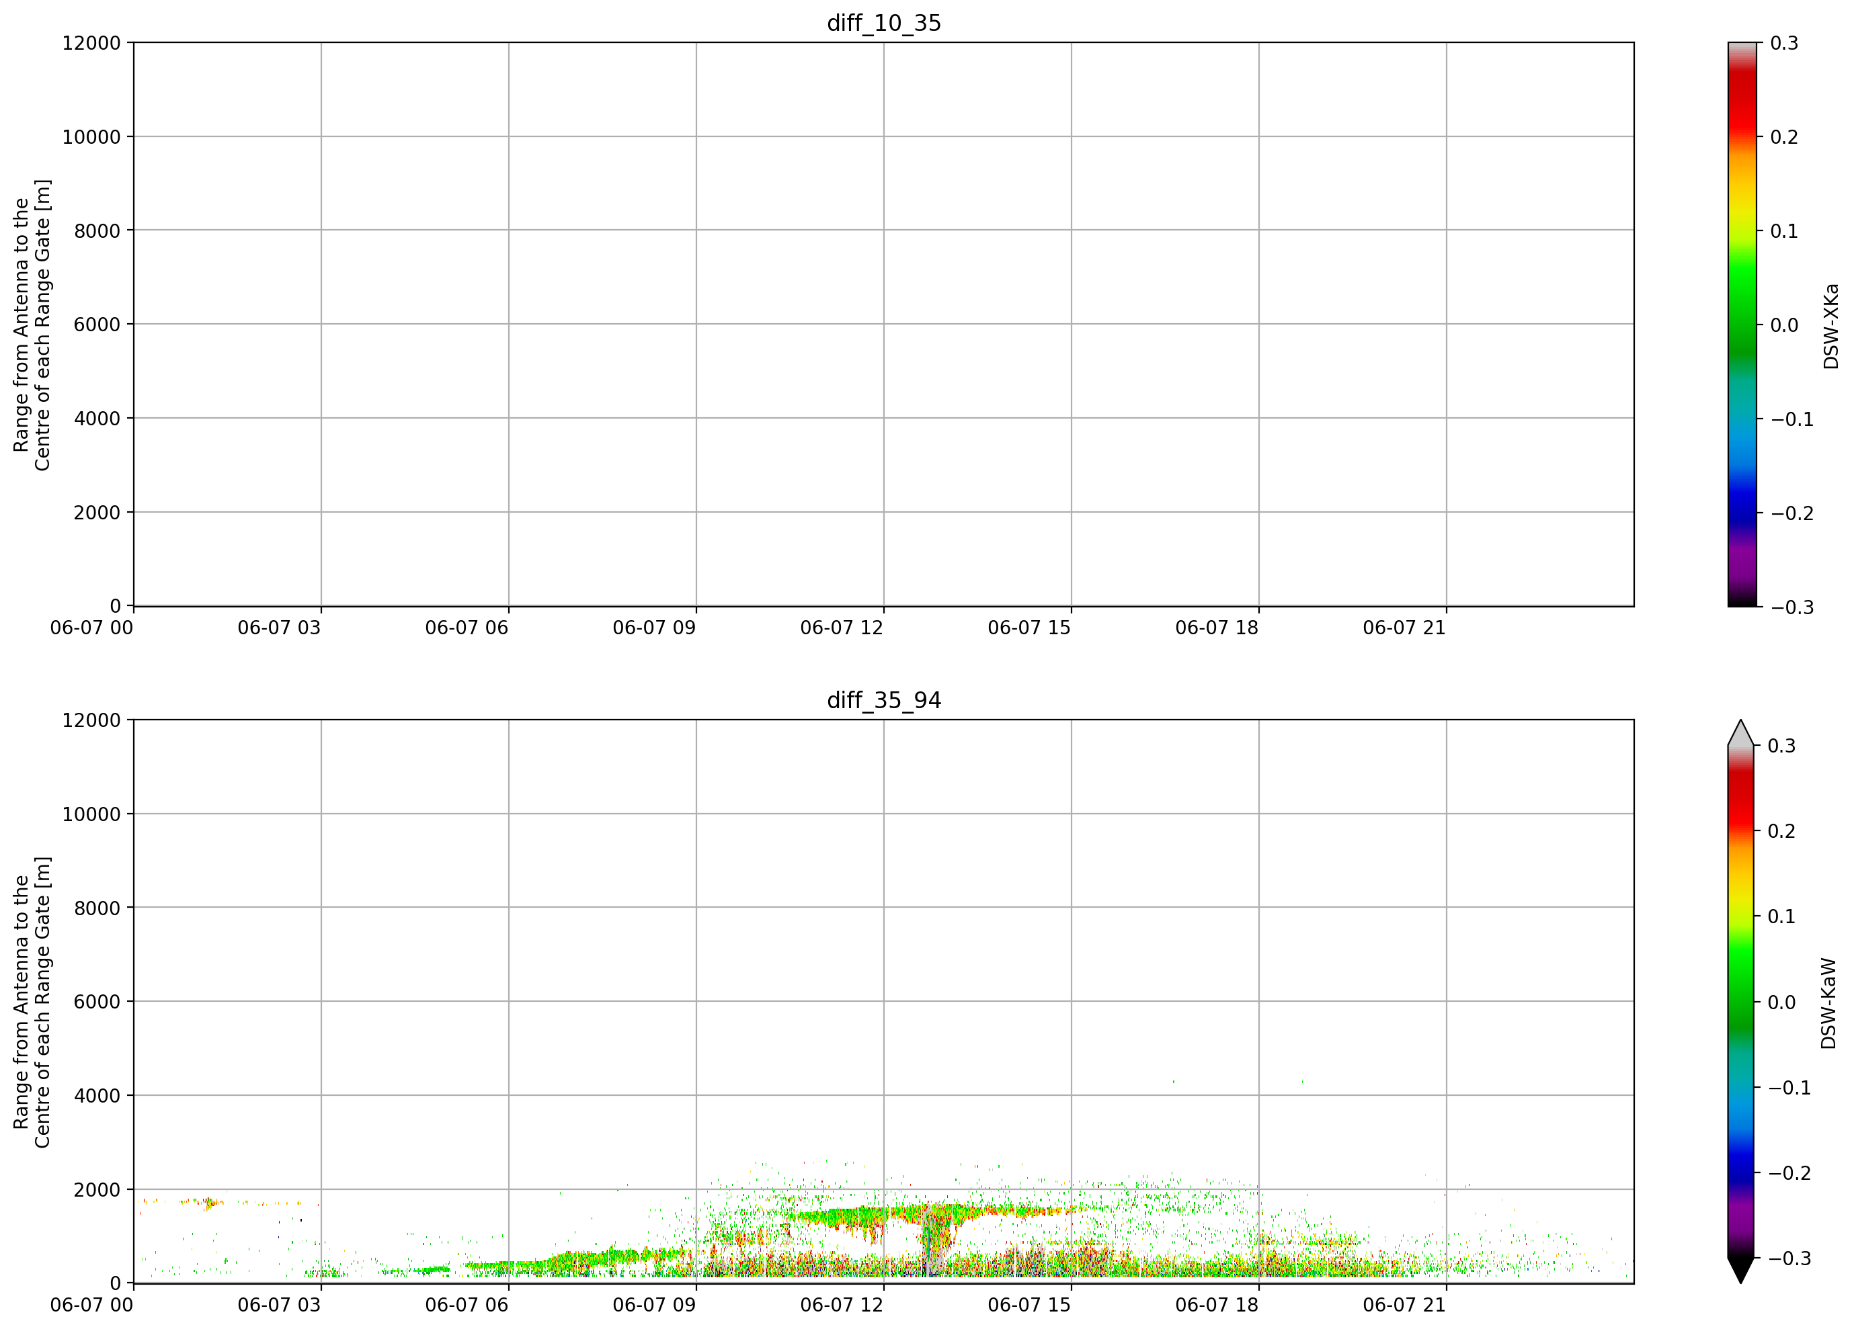Click the DSW-XKa colorbar gradient

(x=1742, y=325)
